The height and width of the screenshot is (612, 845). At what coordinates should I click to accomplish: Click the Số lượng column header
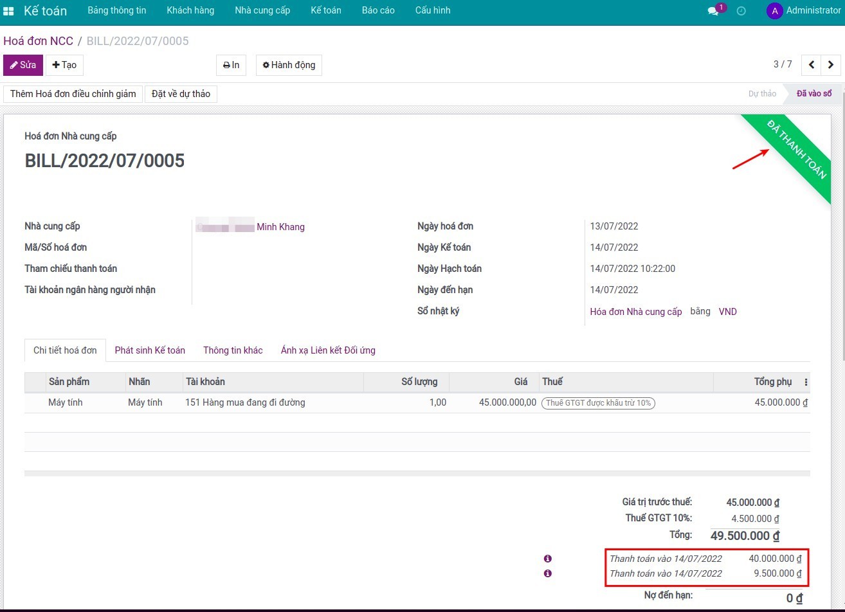(406, 382)
